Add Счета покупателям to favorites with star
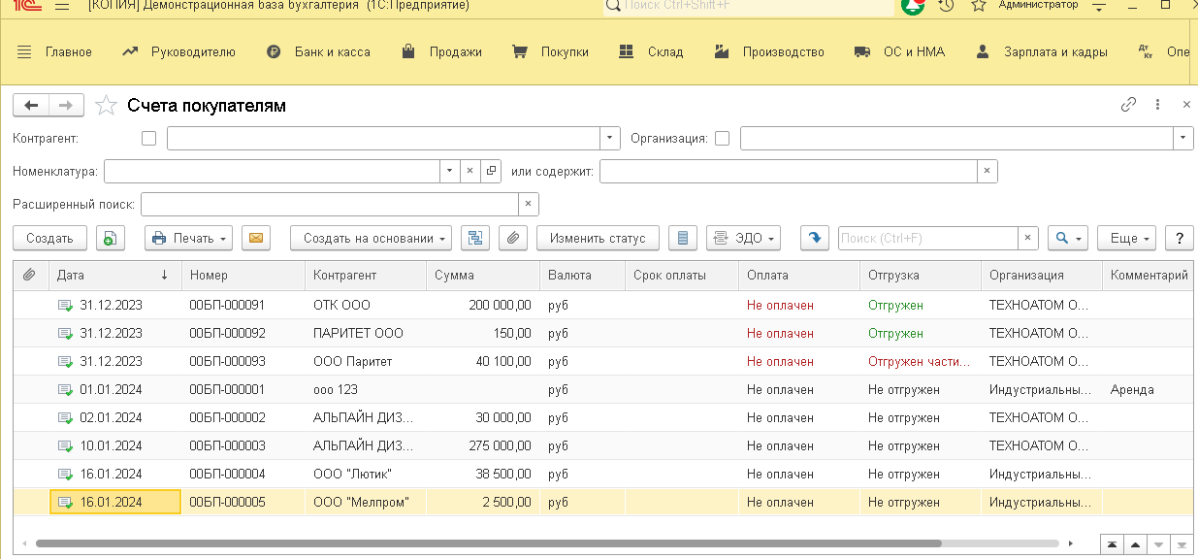Screen dimensions: 1198x559 pyautogui.click(x=106, y=105)
